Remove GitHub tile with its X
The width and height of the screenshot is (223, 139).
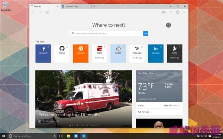[x=67, y=47]
